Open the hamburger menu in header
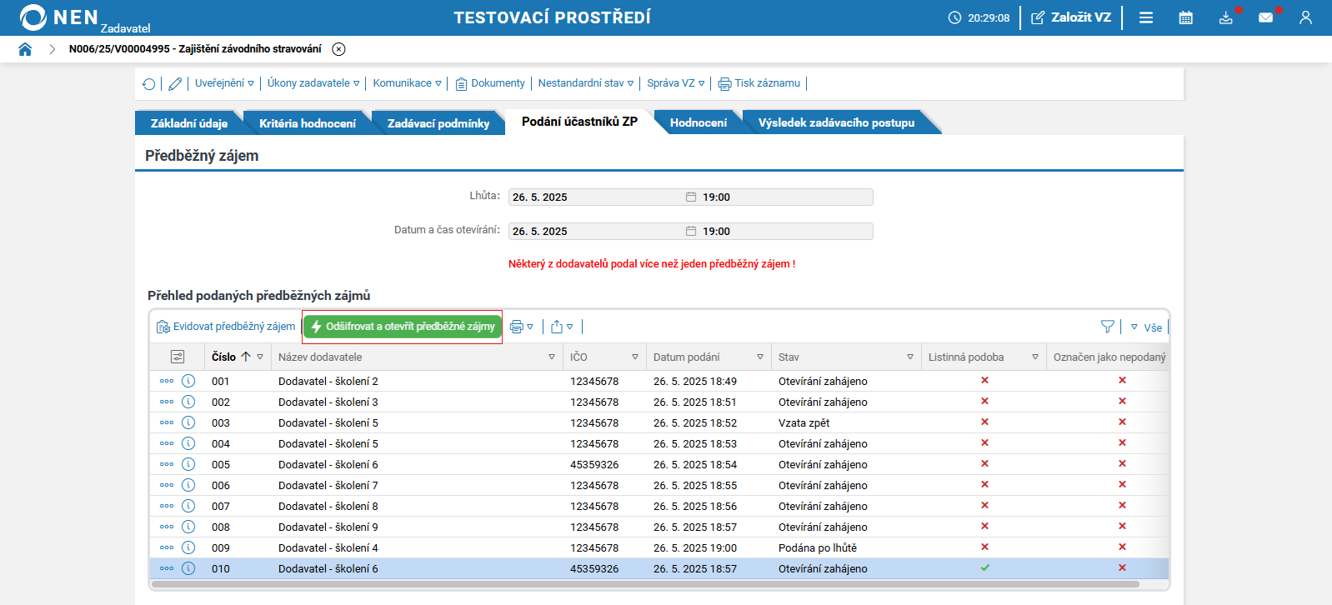1332x605 pixels. tap(1146, 17)
